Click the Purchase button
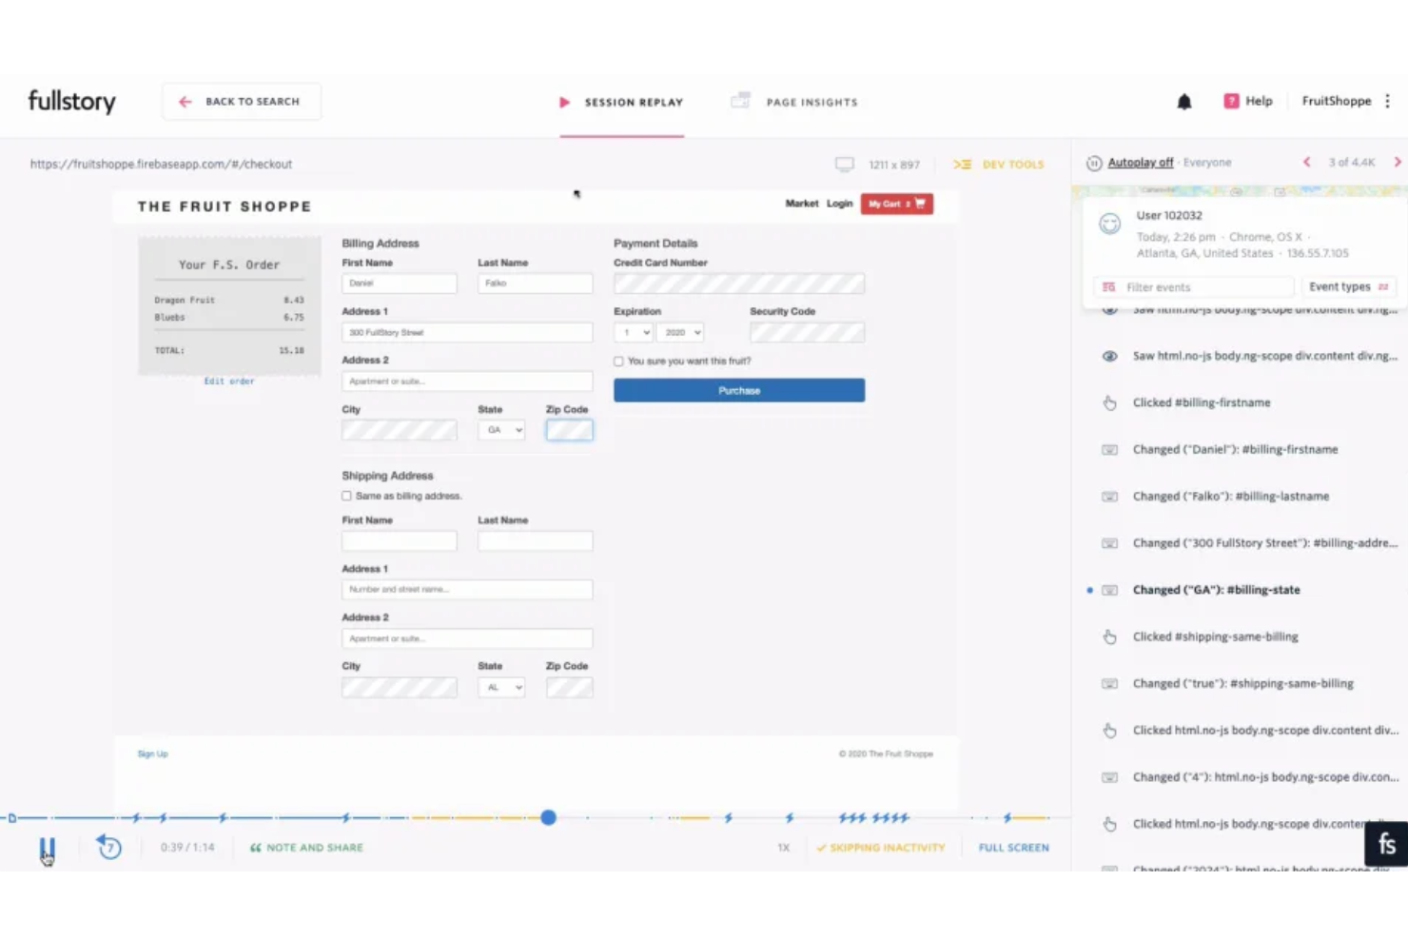 738,389
